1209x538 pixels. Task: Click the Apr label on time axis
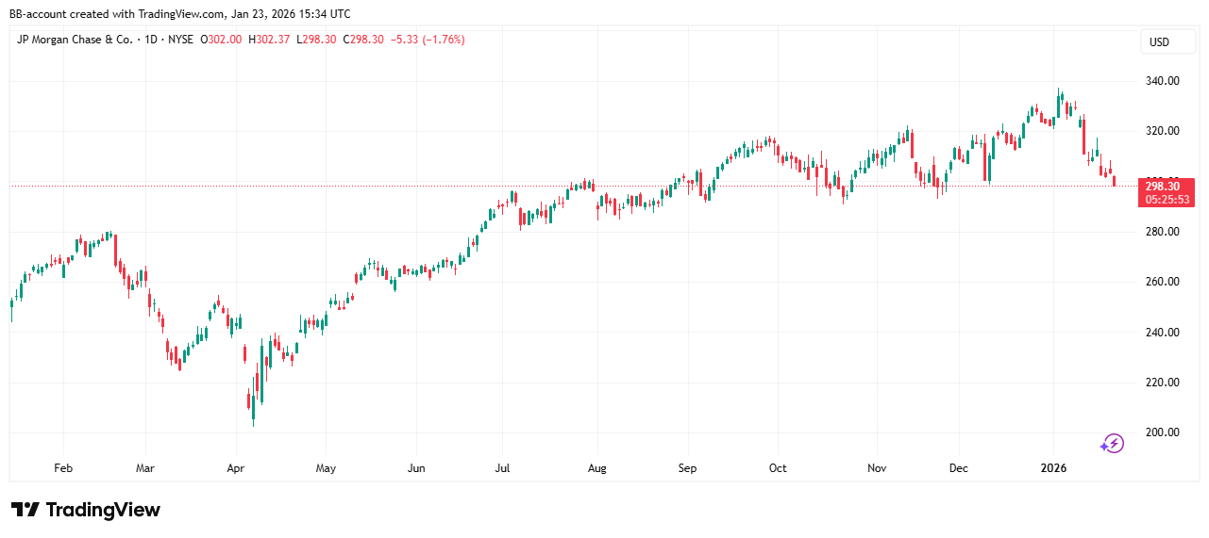pyautogui.click(x=236, y=468)
